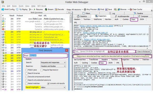Click the camera screenshot icon in toolbar
Screen dimensions: 153x94
click(115, 9)
